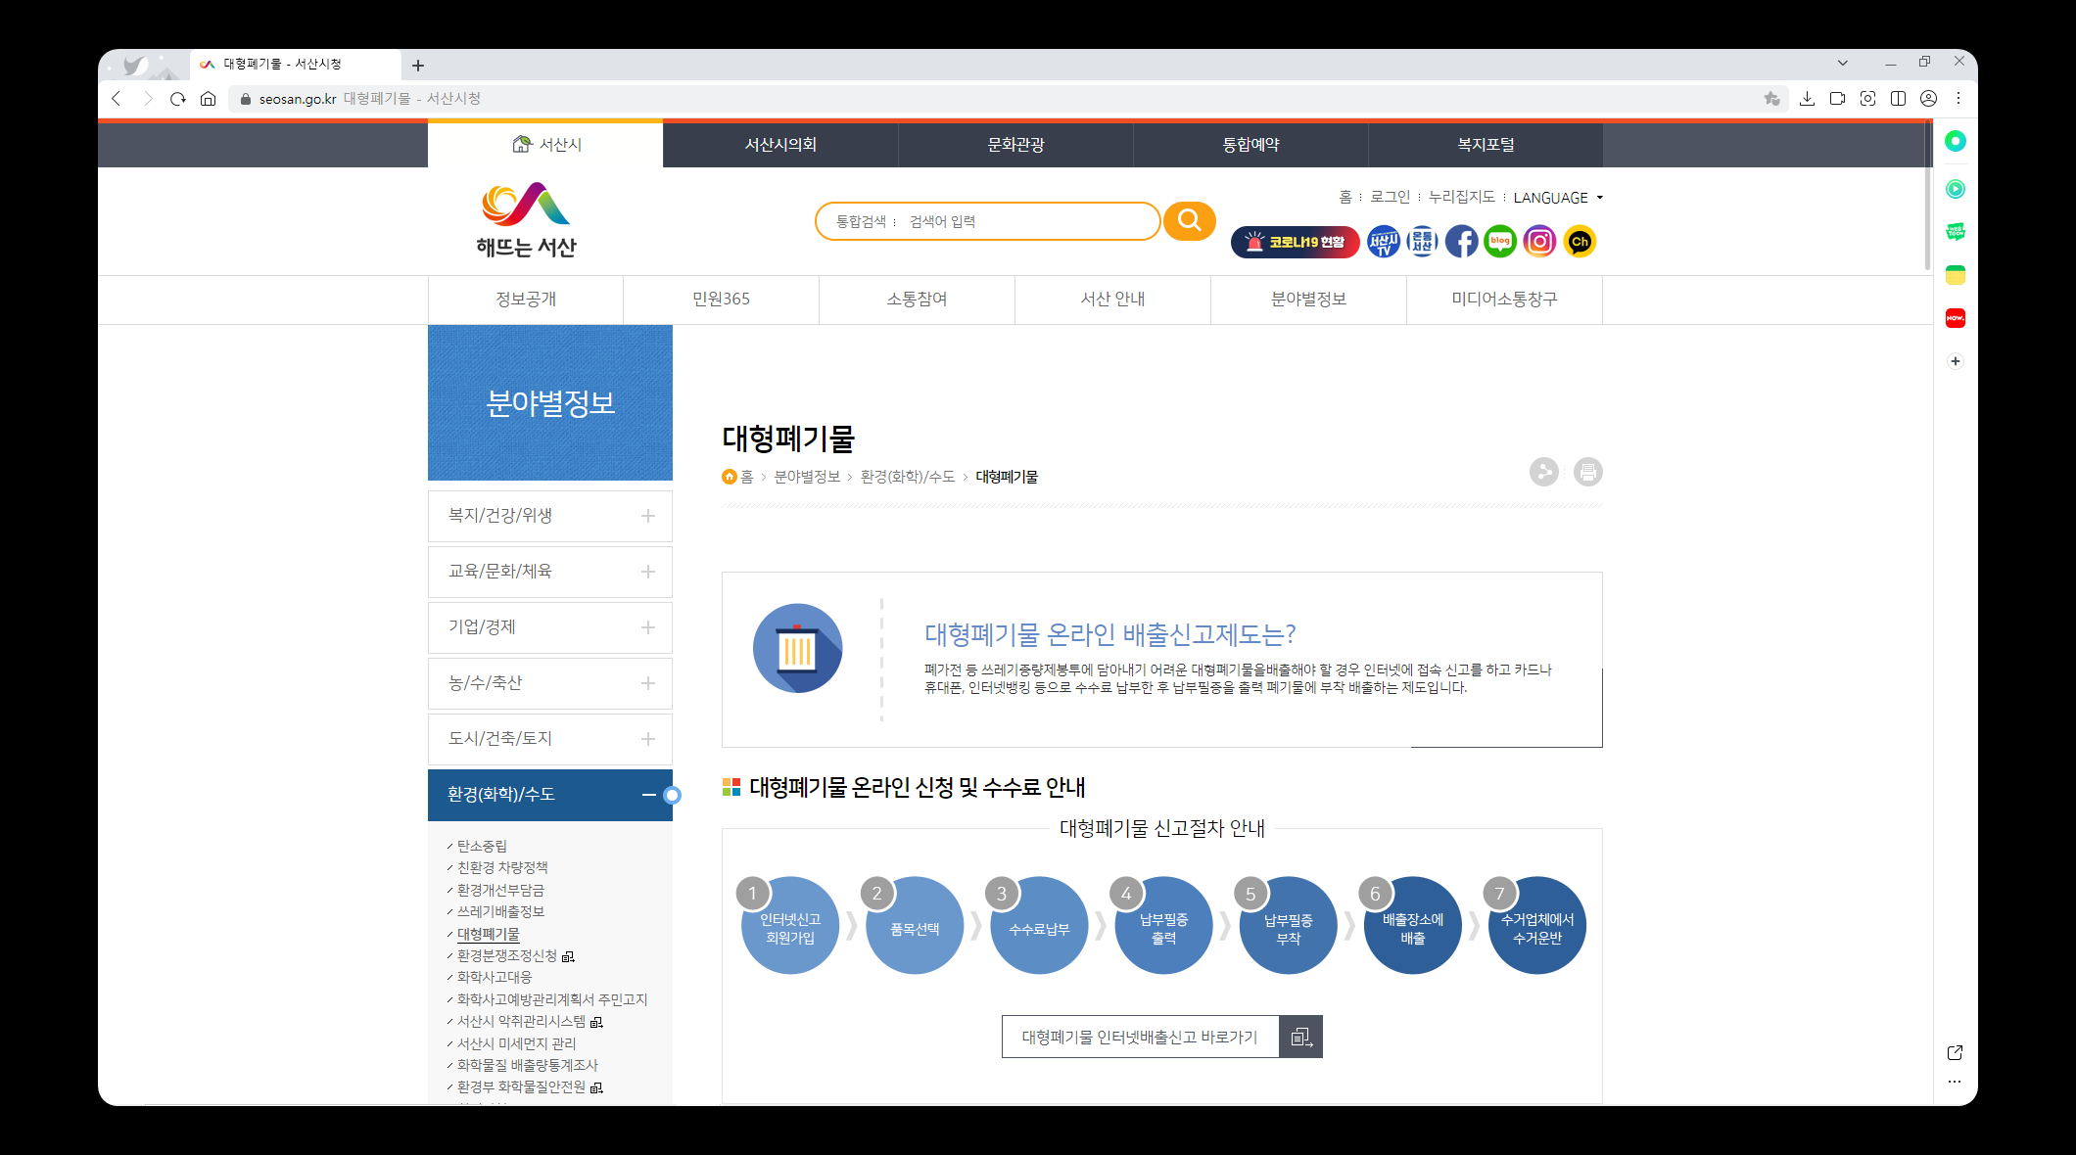Click the home icon in the breadcrumb
Image resolution: width=2076 pixels, height=1155 pixels.
tap(729, 477)
